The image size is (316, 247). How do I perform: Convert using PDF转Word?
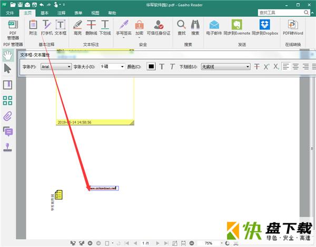click(293, 27)
